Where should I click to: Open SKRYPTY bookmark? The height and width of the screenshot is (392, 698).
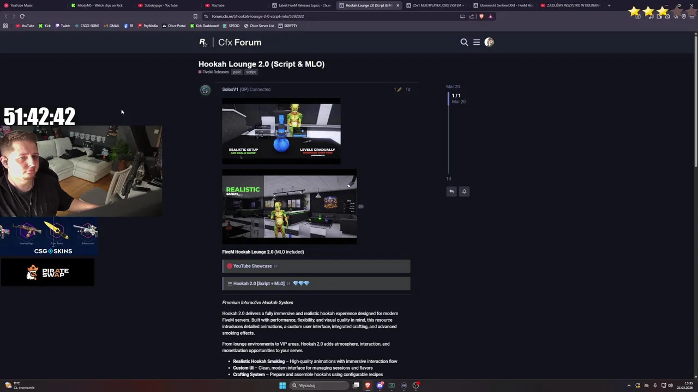[288, 26]
